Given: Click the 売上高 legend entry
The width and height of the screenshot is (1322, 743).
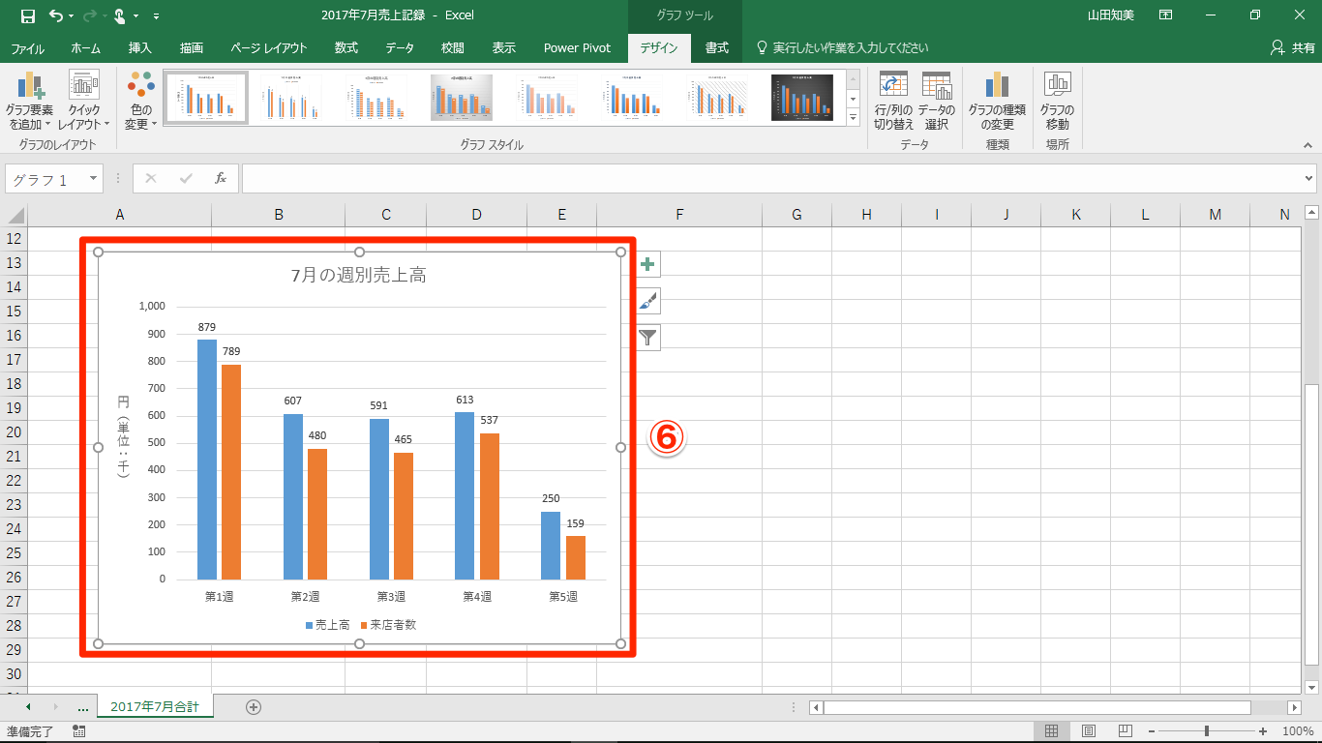Looking at the screenshot, I should point(328,625).
